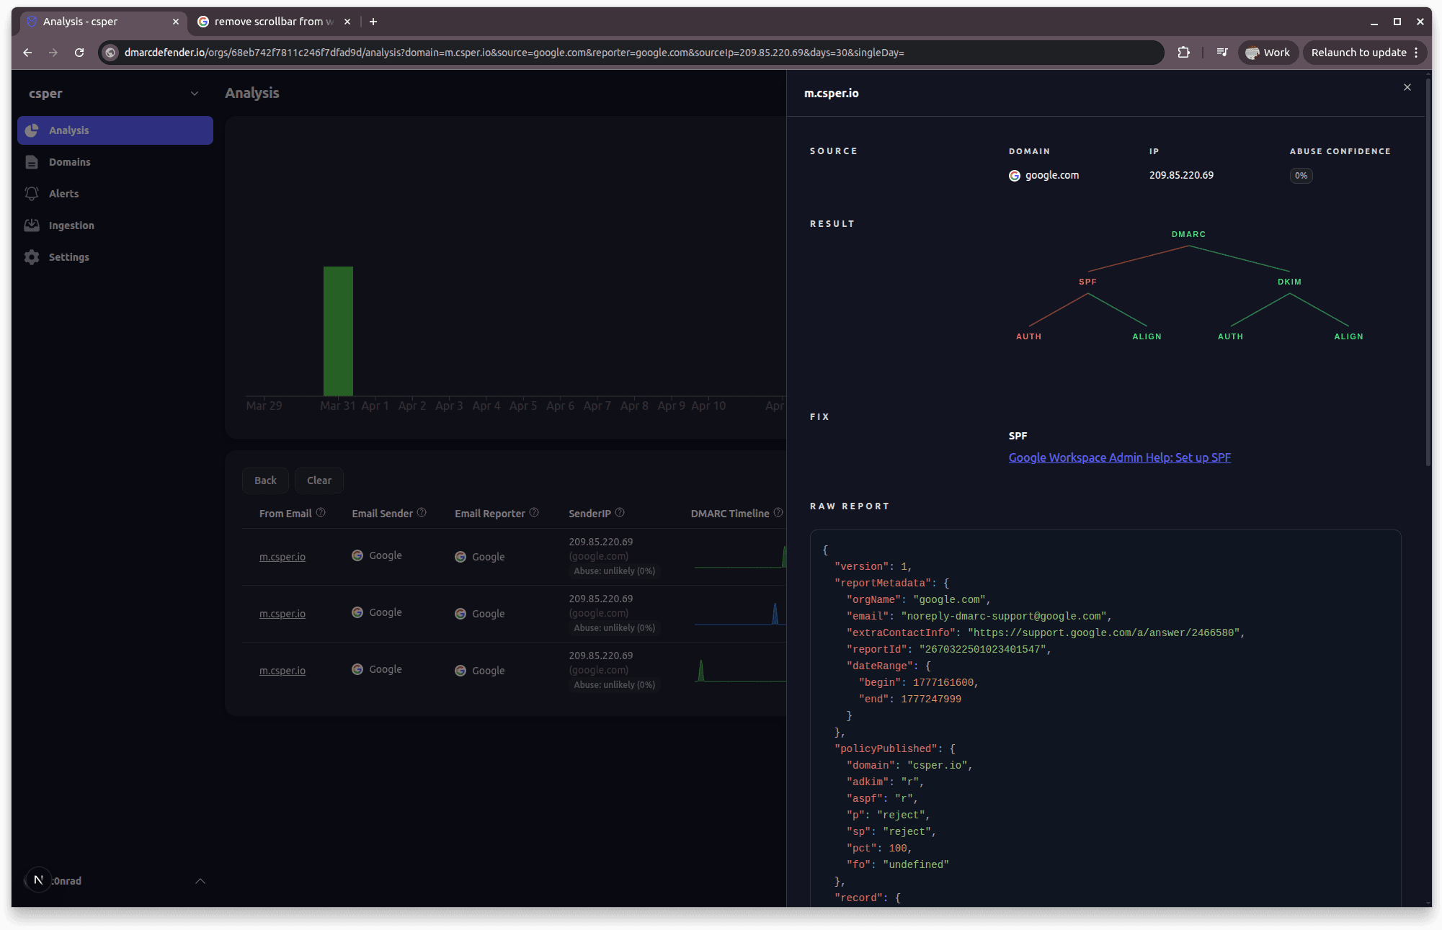1442x930 pixels.
Task: Open the Domains sidebar item
Action: pyautogui.click(x=115, y=162)
